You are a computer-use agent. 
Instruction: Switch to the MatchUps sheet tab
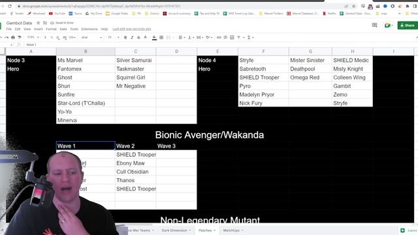pyautogui.click(x=233, y=230)
